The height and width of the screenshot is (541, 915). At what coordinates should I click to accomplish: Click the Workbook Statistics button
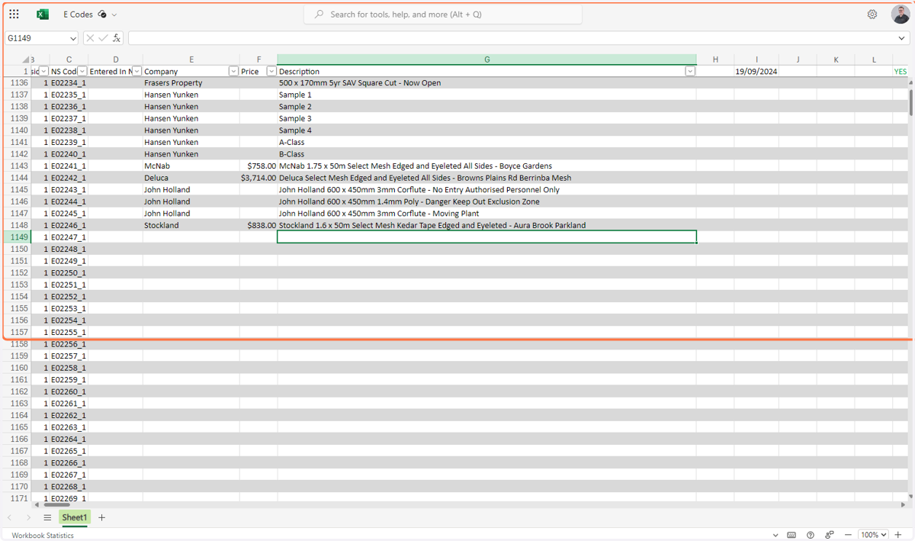(43, 535)
